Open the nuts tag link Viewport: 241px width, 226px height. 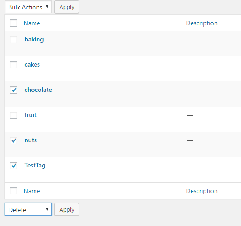[x=31, y=140]
